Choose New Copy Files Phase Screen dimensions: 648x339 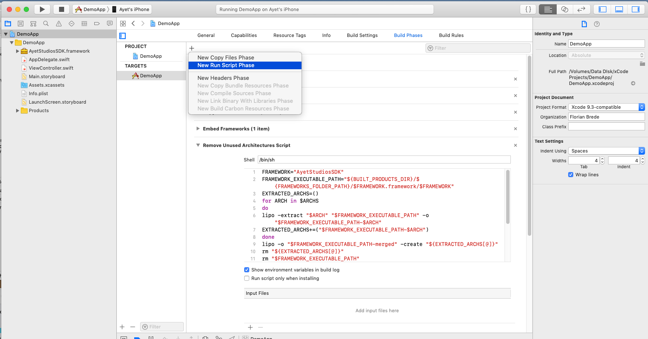(x=245, y=57)
